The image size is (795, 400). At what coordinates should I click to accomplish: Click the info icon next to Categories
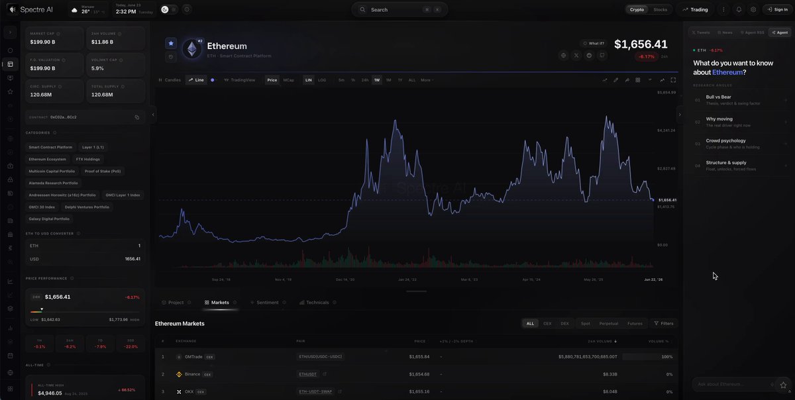click(x=54, y=132)
